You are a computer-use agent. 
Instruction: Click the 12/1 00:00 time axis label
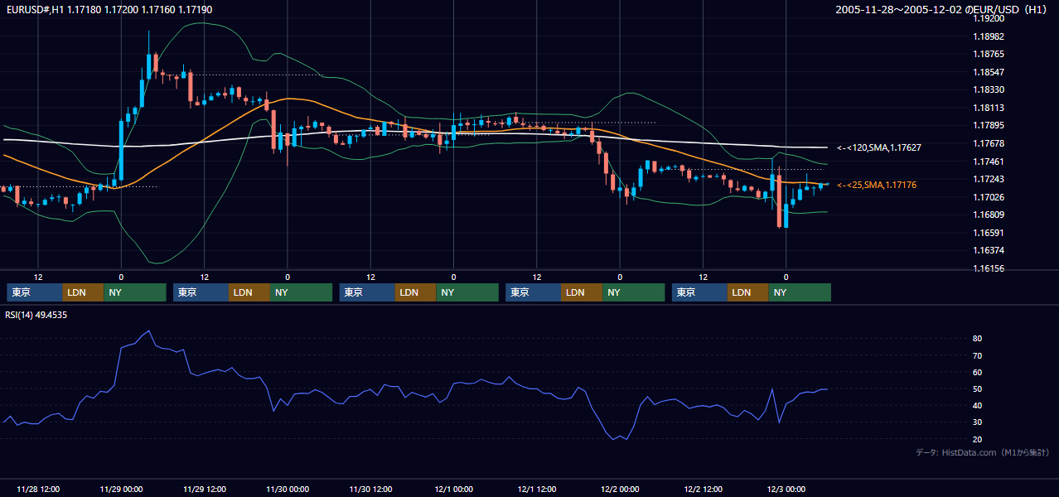(x=453, y=489)
